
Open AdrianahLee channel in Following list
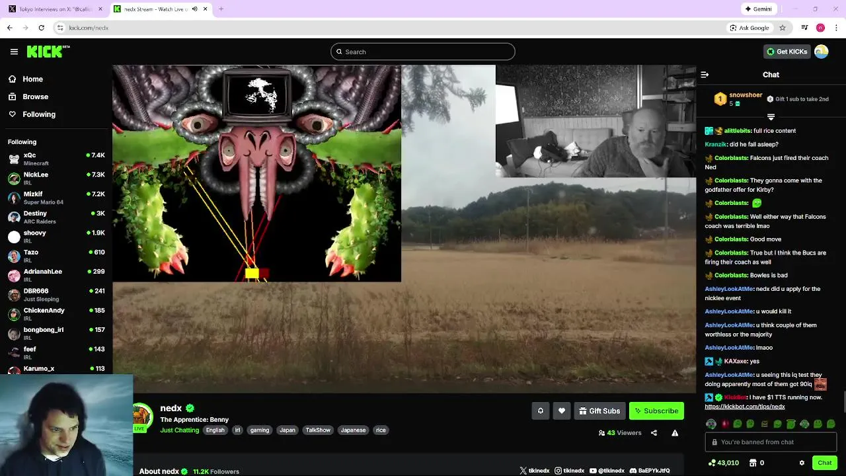point(56,275)
